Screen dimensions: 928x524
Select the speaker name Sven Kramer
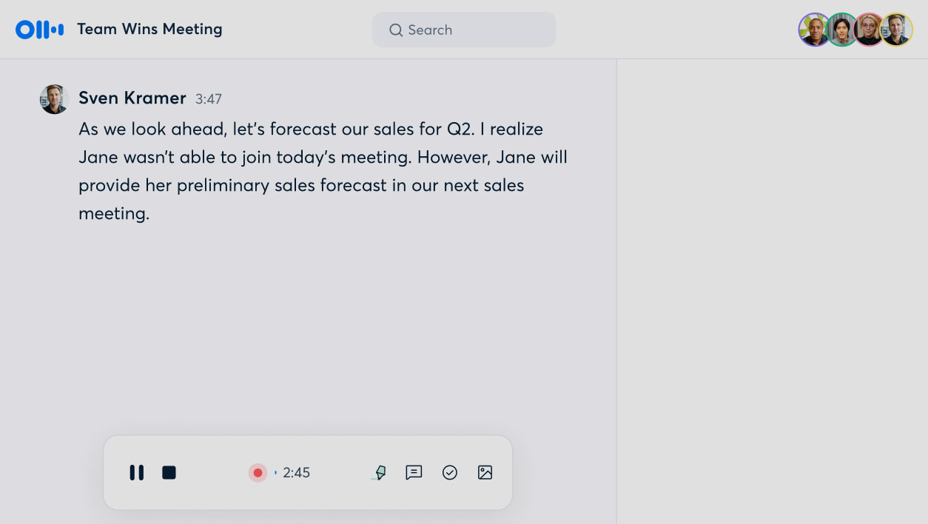click(x=132, y=98)
